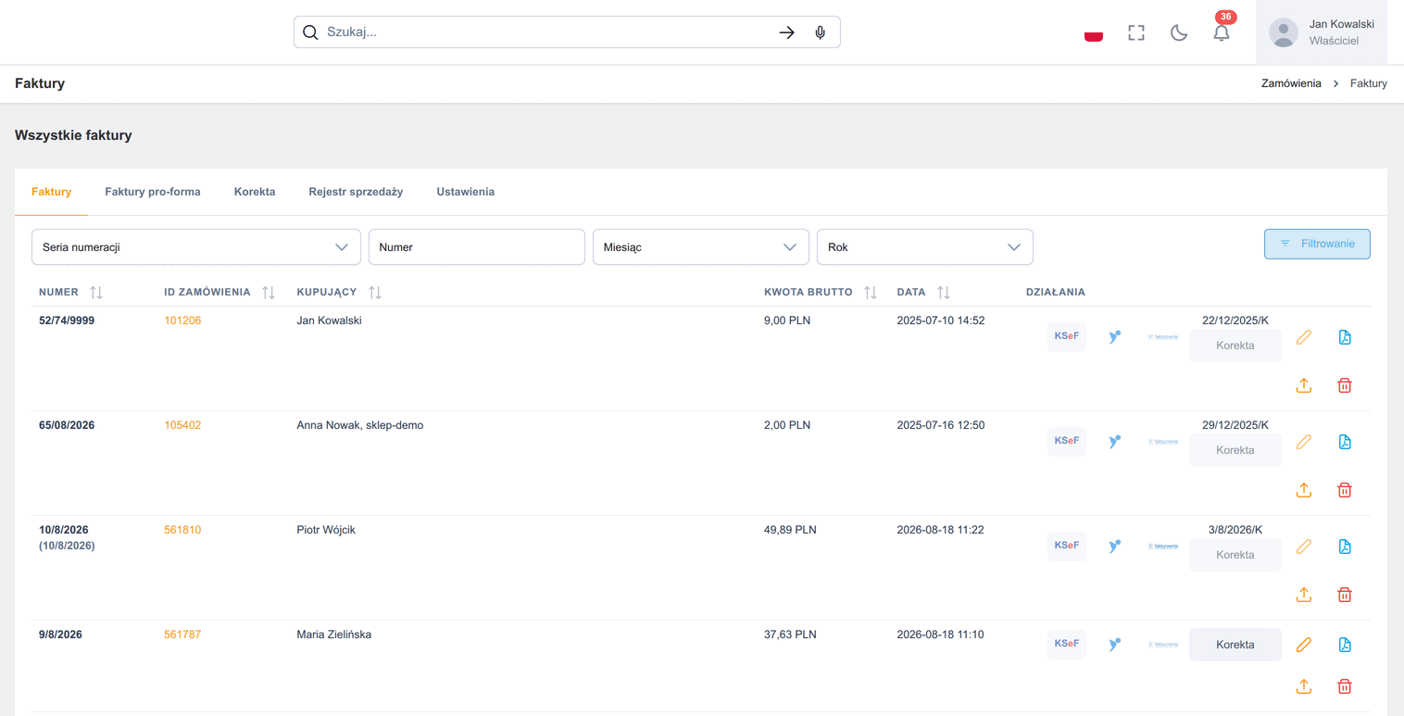1404x716 pixels.
Task: Click upload icon for invoice 52/74/9999
Action: point(1304,385)
